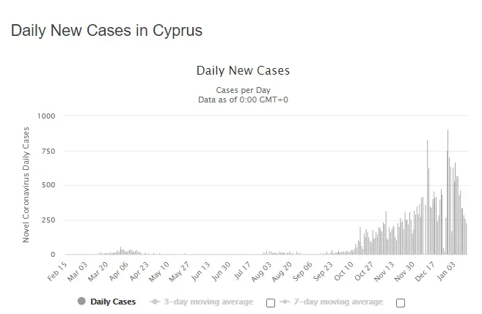Show the 3-day moving average series
The height and width of the screenshot is (314, 482).
208,302
